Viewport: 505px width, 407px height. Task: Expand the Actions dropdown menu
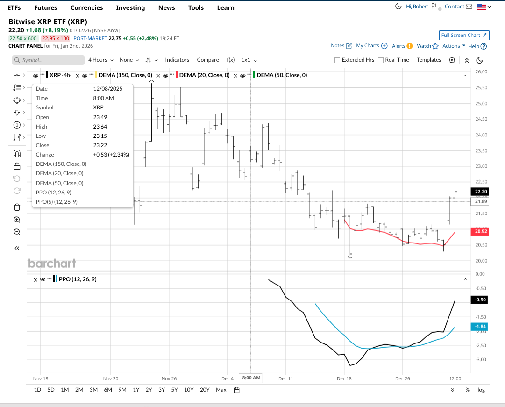click(454, 46)
